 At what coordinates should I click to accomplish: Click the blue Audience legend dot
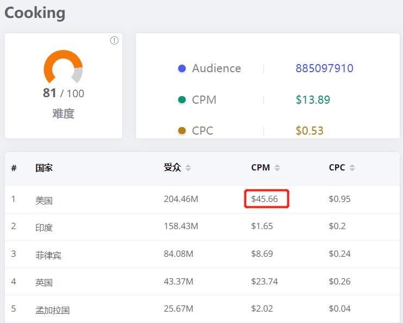point(182,68)
